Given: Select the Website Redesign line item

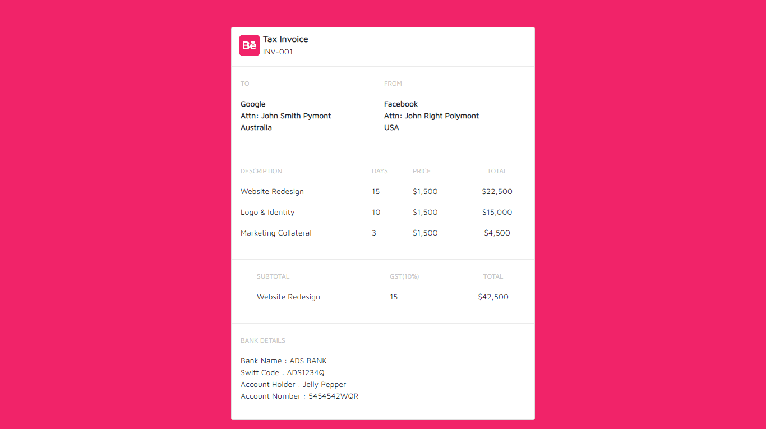Looking at the screenshot, I should tap(272, 191).
